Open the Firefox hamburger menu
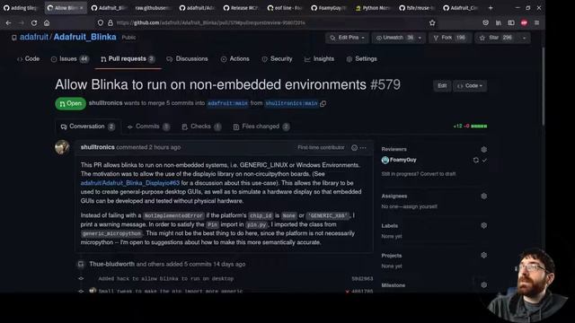 pyautogui.click(x=536, y=22)
